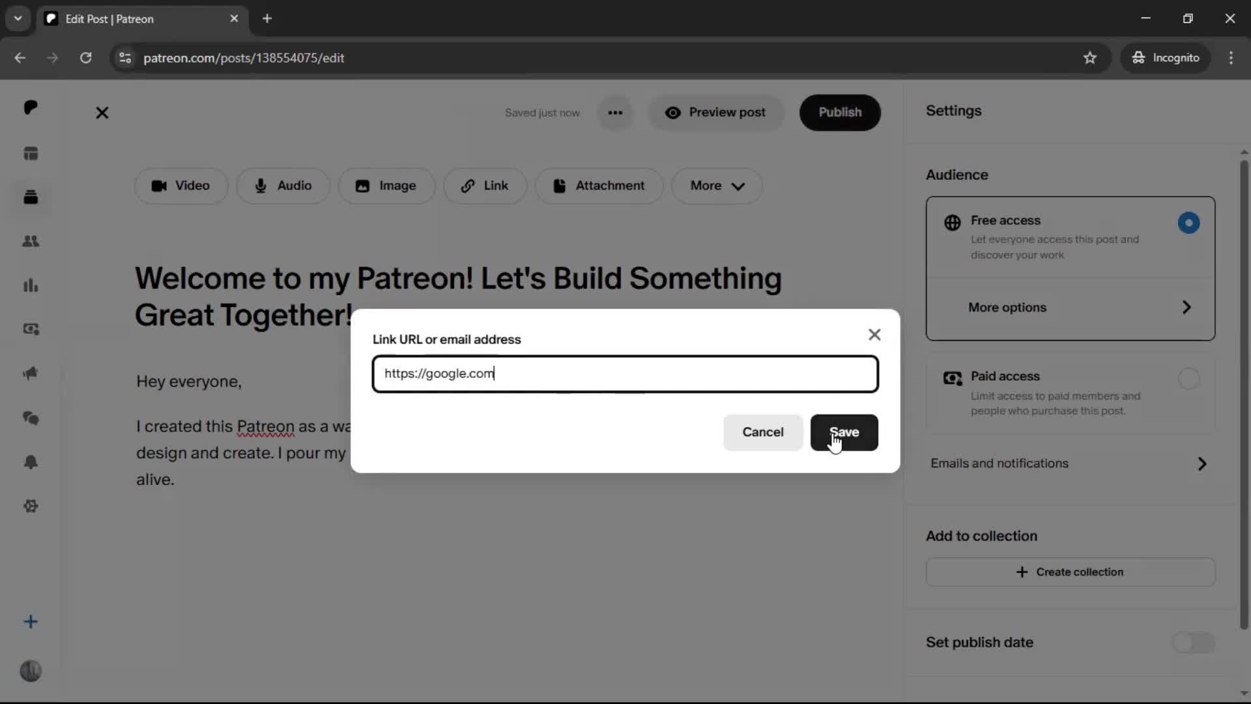
Task: Expand More options under Audience
Action: [x=1071, y=308]
